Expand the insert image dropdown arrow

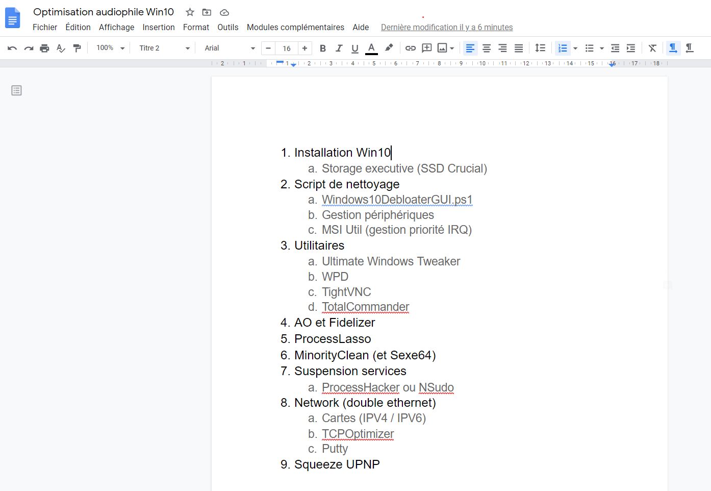pyautogui.click(x=452, y=48)
